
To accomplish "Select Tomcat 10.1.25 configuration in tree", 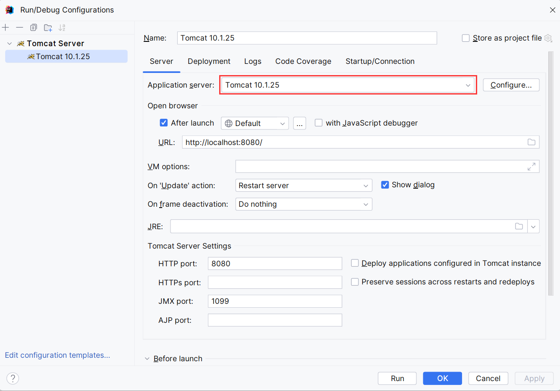I will 66,57.
